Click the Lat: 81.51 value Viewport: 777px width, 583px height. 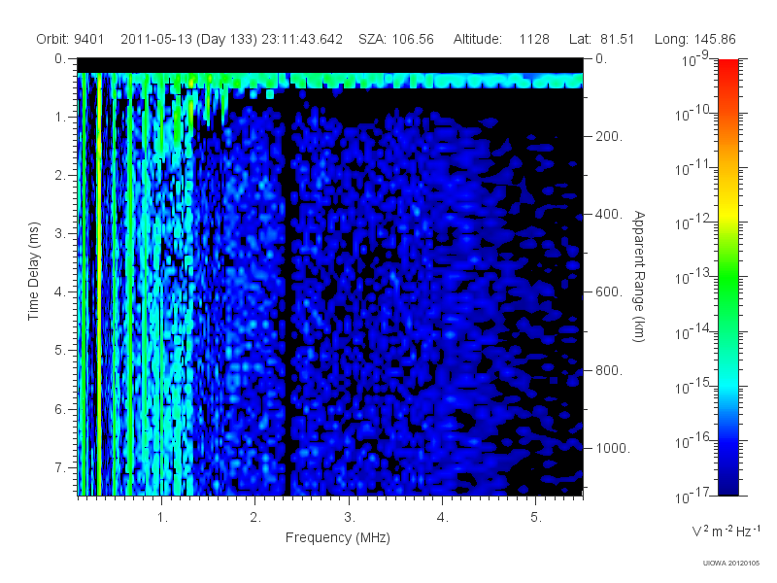(x=601, y=39)
